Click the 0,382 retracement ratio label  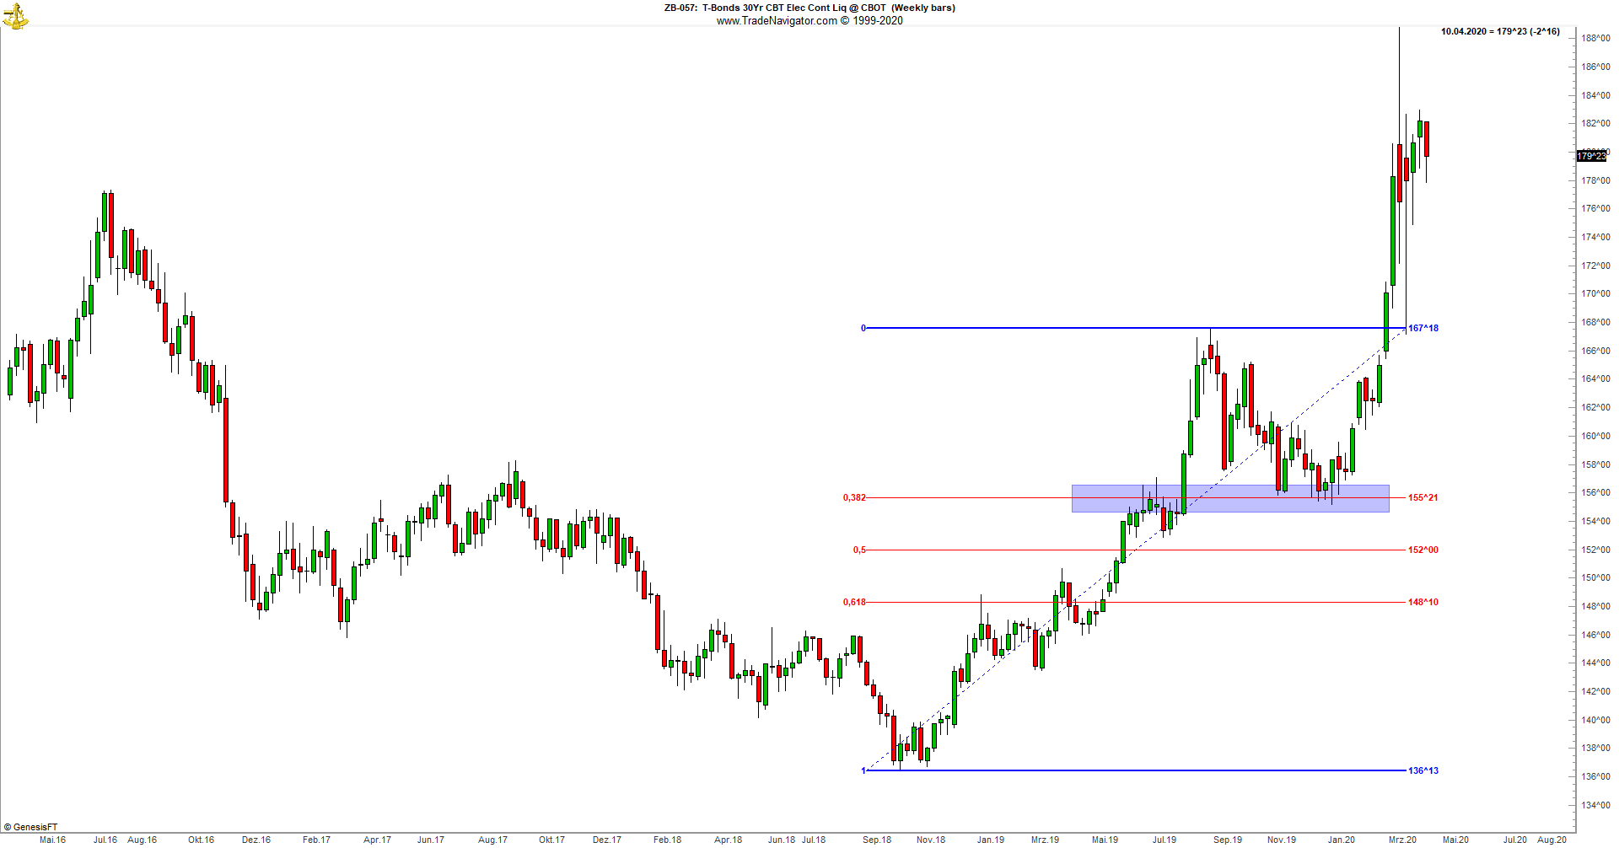[854, 497]
